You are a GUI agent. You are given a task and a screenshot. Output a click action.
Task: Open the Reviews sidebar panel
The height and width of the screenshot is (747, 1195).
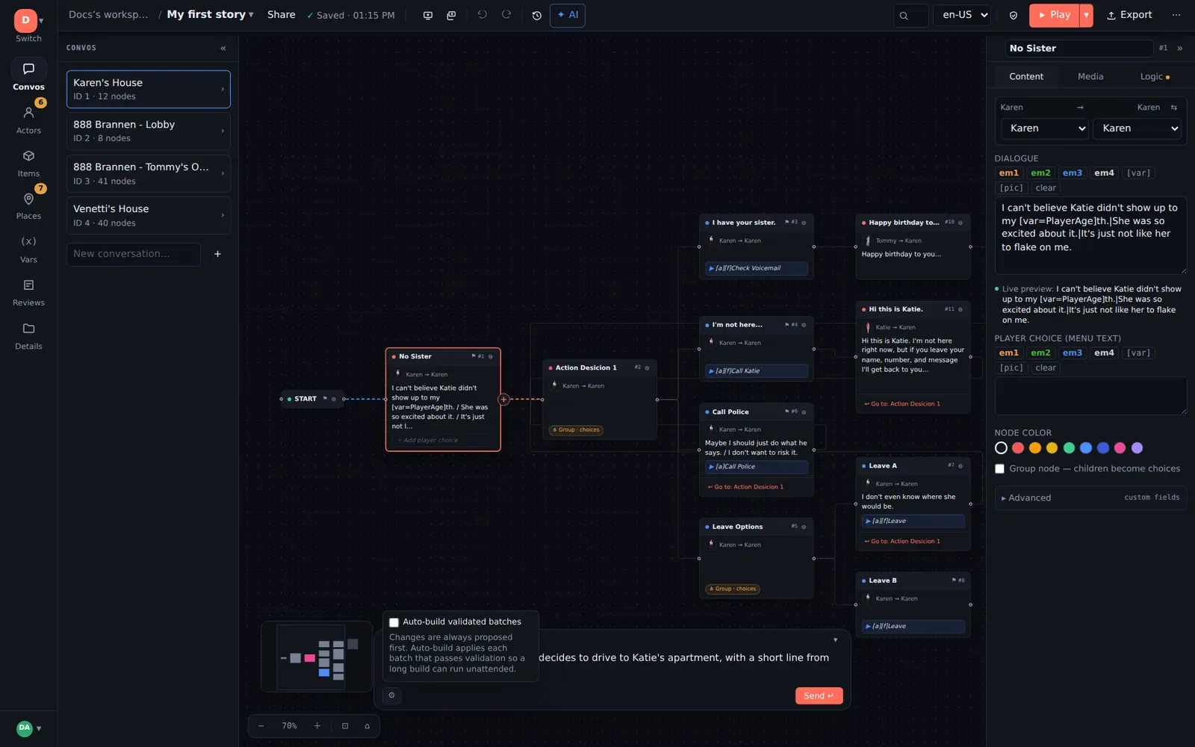tap(28, 292)
